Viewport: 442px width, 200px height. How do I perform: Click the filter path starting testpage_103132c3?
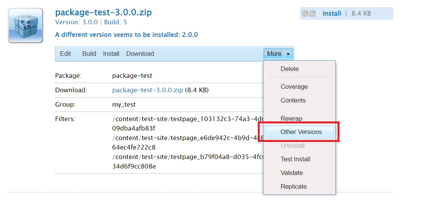point(188,124)
